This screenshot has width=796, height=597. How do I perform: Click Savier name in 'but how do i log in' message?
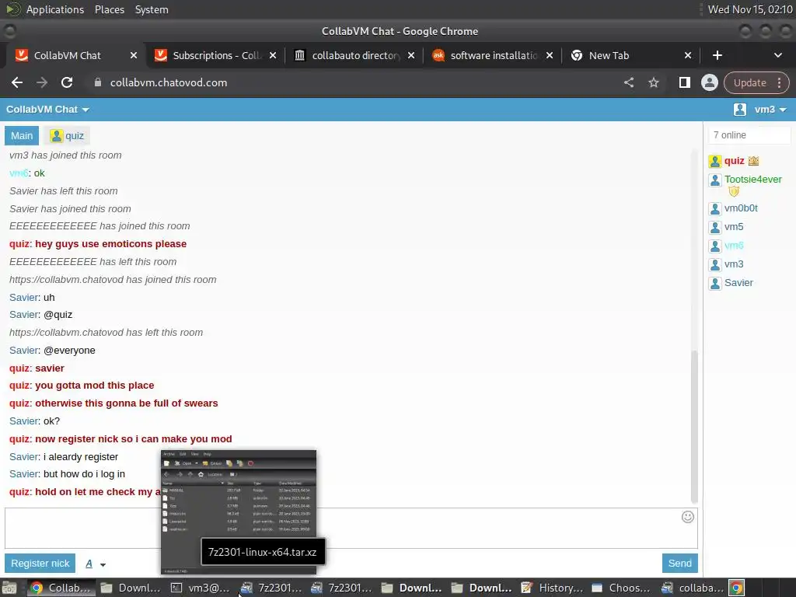(24, 474)
